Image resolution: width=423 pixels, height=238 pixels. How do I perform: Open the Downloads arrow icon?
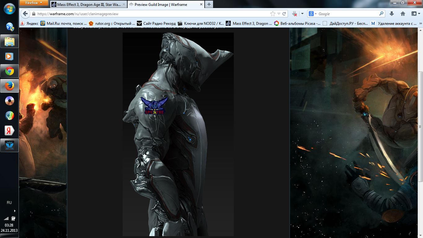(392, 14)
